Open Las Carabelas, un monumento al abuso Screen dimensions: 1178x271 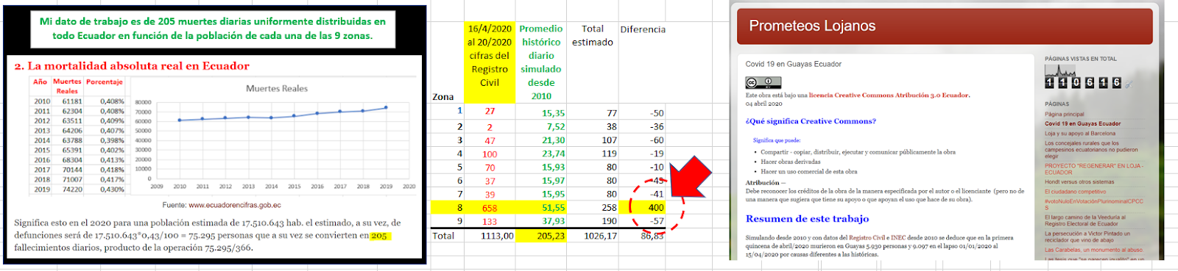pyautogui.click(x=1093, y=250)
